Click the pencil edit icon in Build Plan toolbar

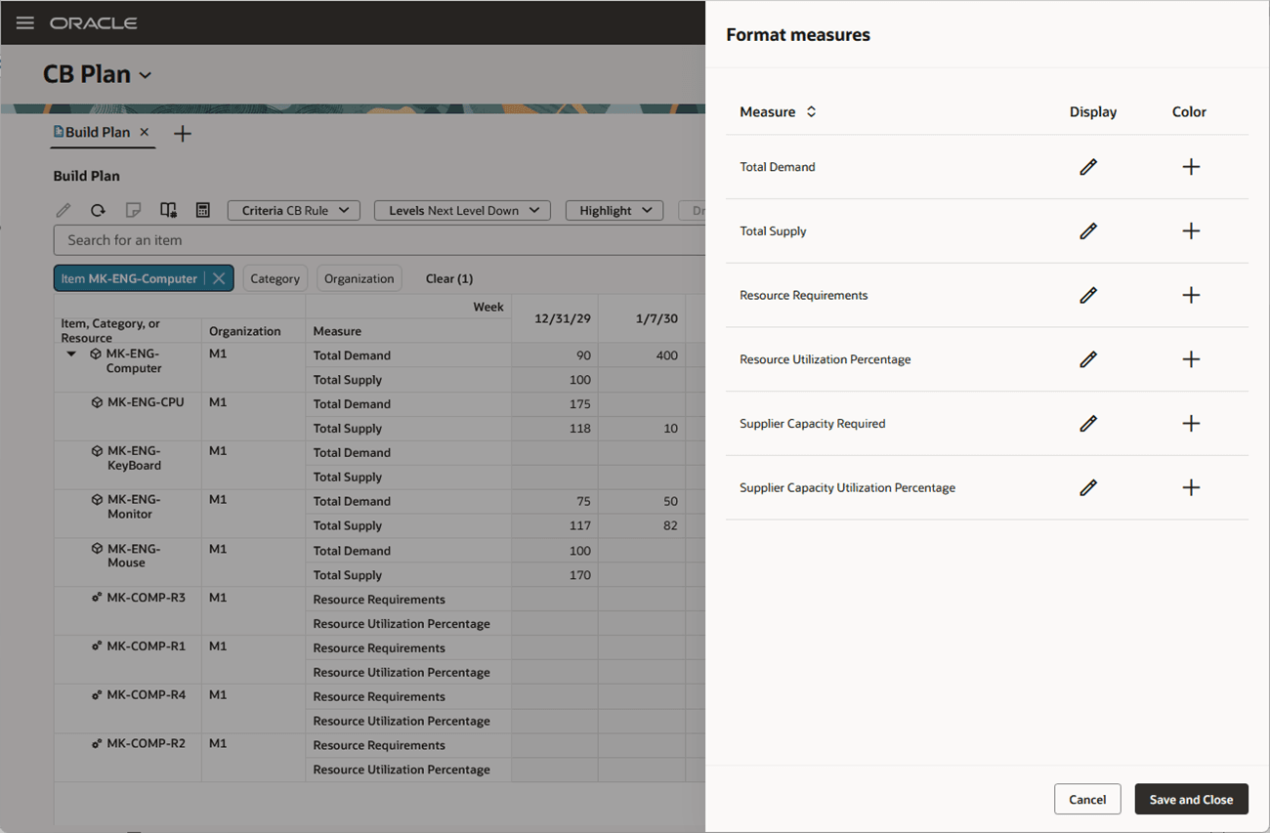pos(63,210)
